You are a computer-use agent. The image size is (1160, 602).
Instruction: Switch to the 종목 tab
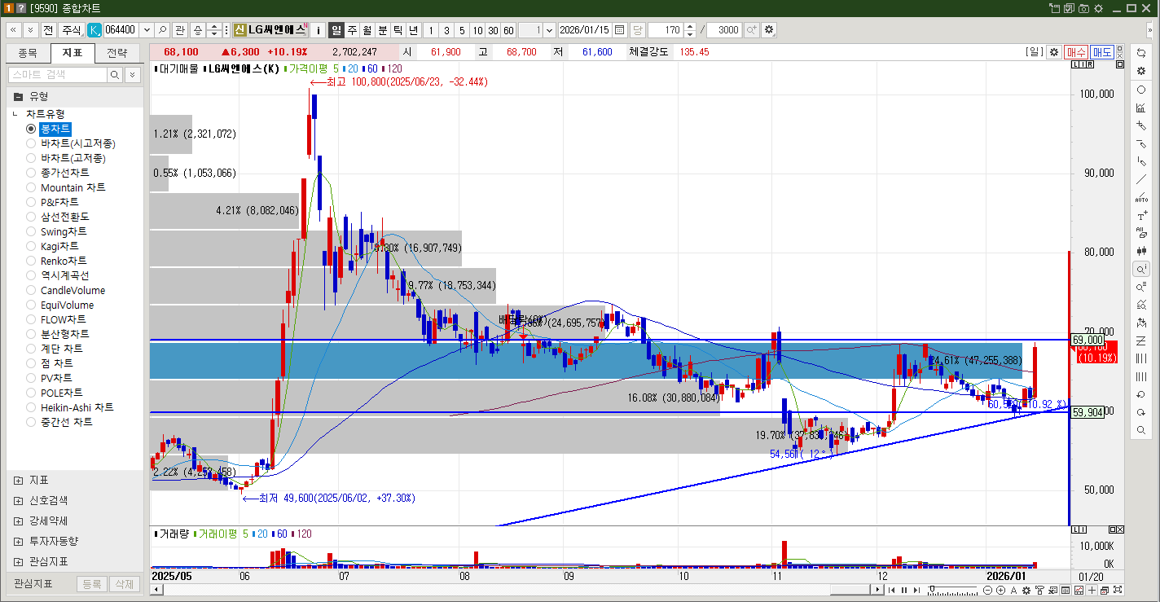click(x=28, y=54)
